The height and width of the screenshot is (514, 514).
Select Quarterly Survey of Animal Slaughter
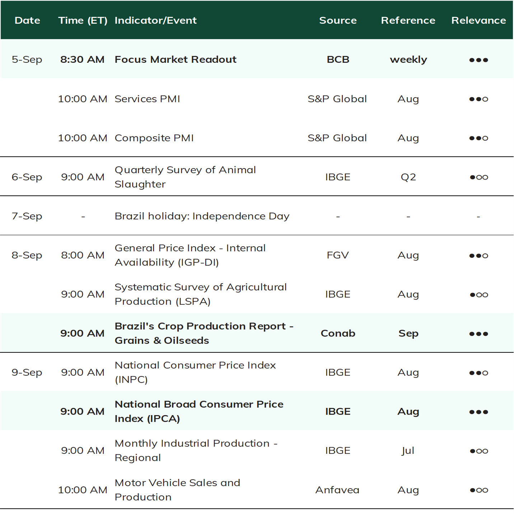185,177
